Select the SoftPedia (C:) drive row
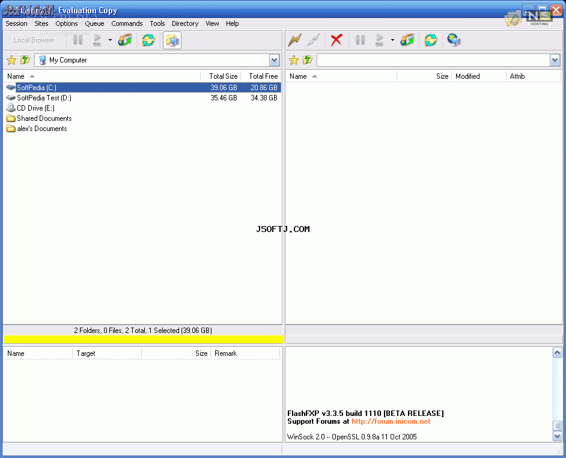Viewport: 566px width, 458px height. coord(142,87)
